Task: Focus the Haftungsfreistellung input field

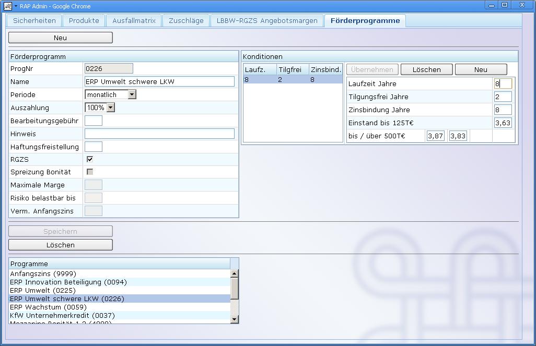Action: coord(94,147)
